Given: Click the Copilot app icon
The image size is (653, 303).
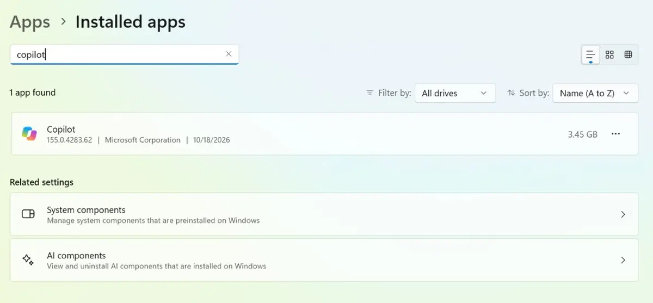Looking at the screenshot, I should click(x=29, y=134).
